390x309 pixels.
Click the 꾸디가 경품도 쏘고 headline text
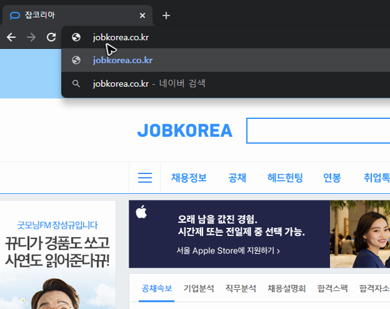tap(57, 243)
